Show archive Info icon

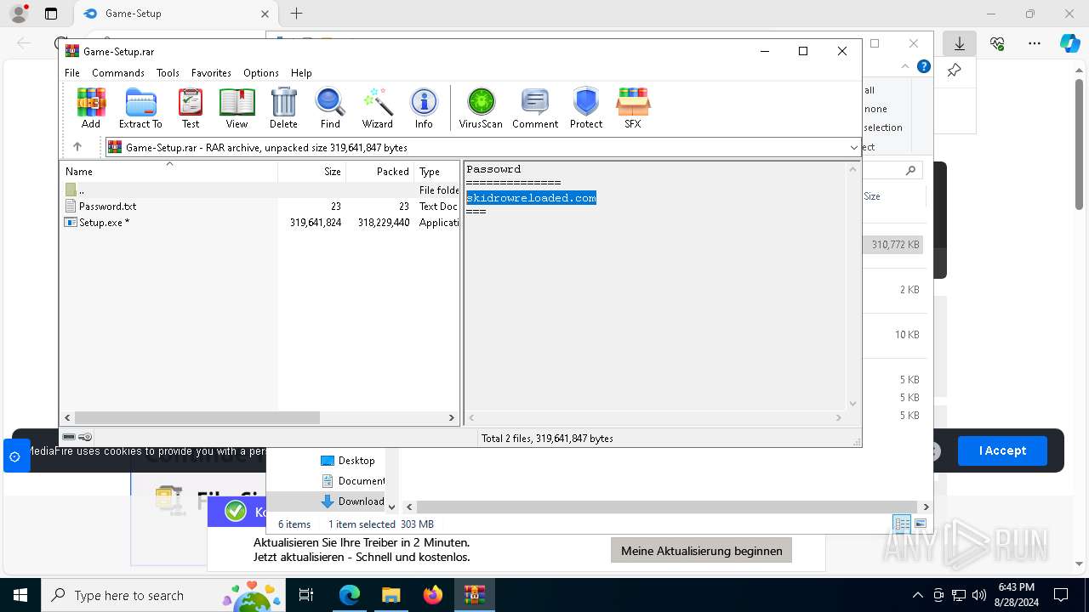click(424, 108)
